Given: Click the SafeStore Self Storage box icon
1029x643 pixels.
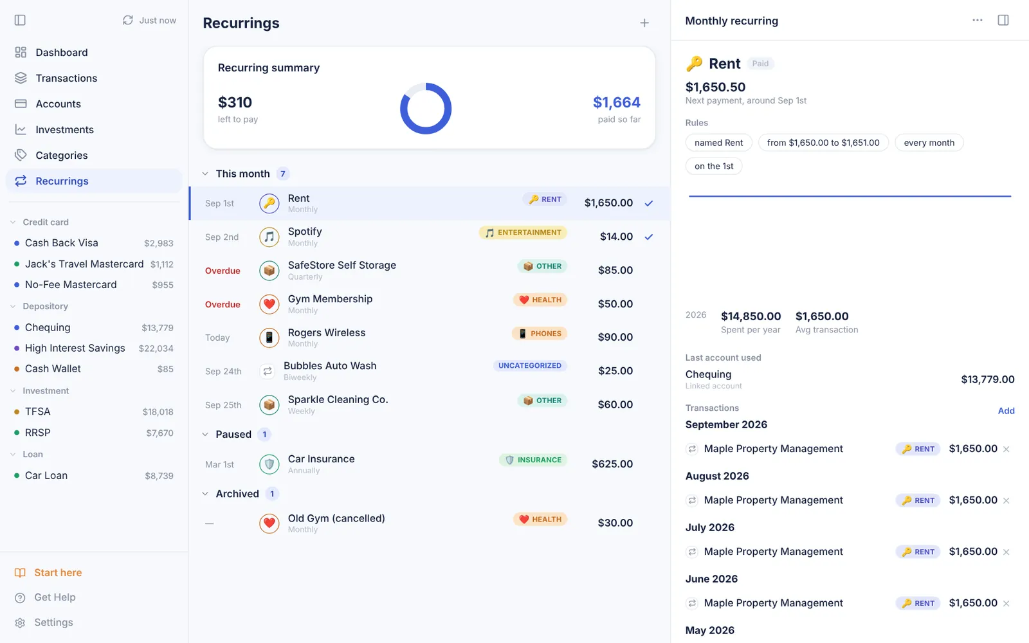Looking at the screenshot, I should (x=269, y=271).
